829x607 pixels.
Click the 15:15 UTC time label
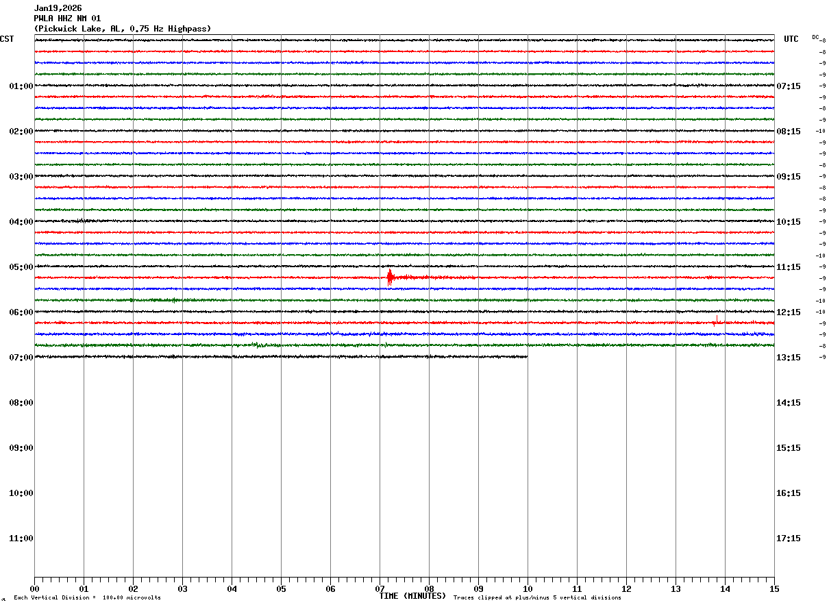pyautogui.click(x=789, y=448)
